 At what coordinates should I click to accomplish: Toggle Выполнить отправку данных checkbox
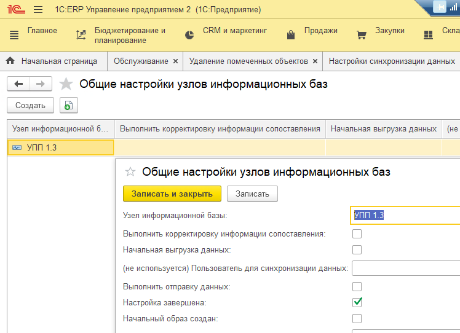357,286
